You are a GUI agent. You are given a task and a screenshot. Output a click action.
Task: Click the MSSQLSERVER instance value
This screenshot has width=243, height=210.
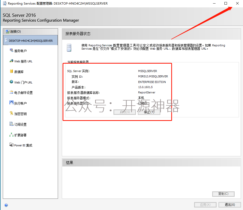(148, 71)
